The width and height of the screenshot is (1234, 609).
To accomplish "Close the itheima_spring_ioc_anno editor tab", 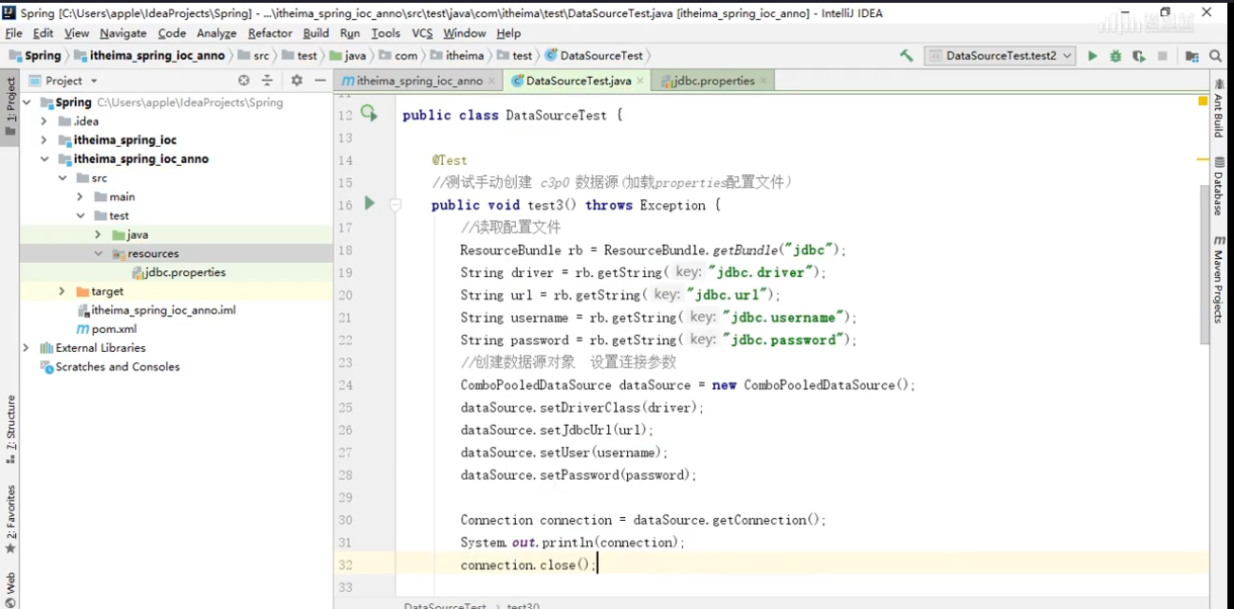I will (491, 82).
